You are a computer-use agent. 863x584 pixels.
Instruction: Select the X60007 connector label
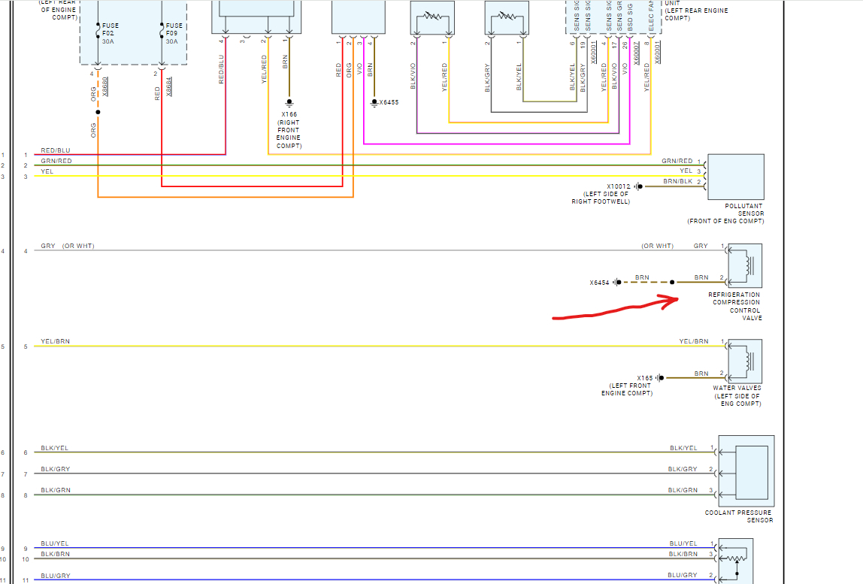636,72
